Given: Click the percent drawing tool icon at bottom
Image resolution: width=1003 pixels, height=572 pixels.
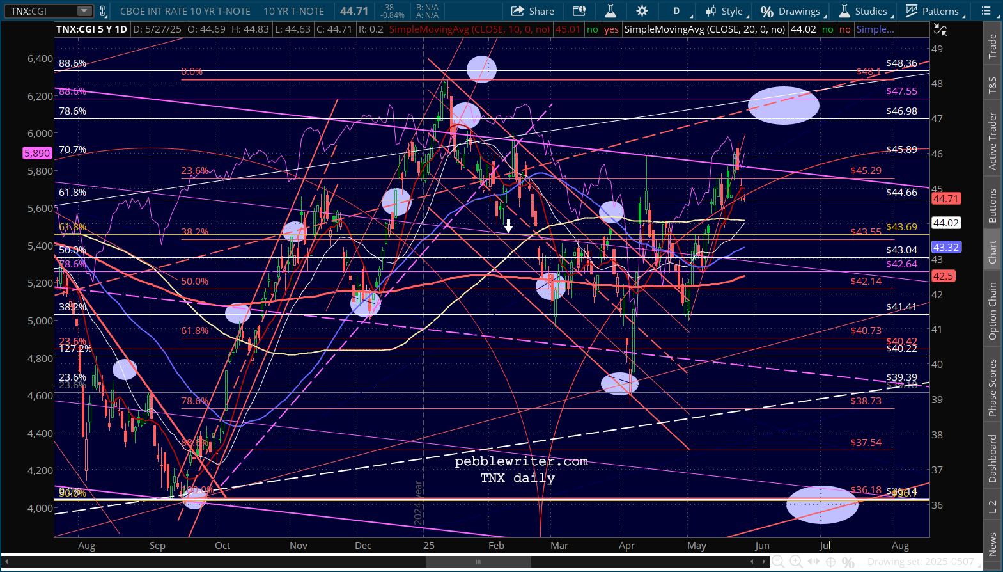Looking at the screenshot, I should coord(848,562).
